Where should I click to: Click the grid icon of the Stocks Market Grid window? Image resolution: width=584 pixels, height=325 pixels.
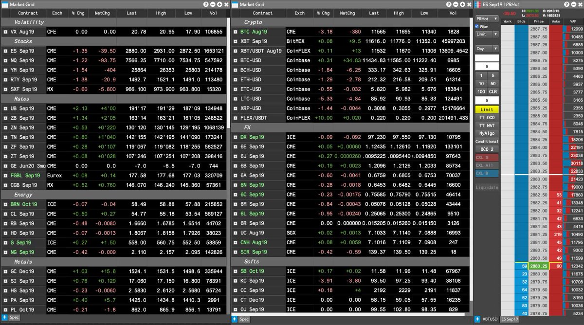coord(4,4)
